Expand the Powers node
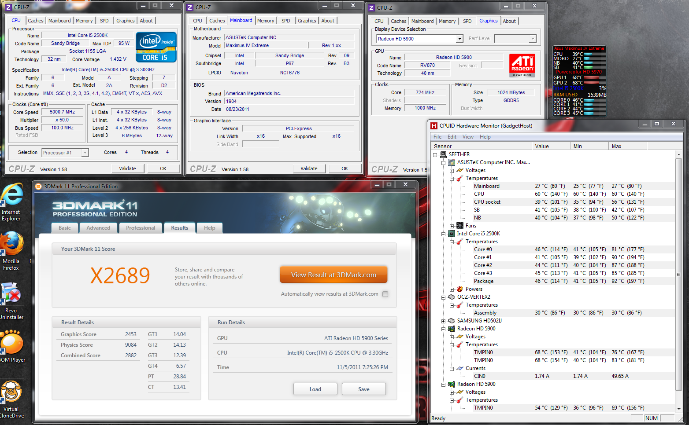This screenshot has width=689, height=425. coord(452,289)
